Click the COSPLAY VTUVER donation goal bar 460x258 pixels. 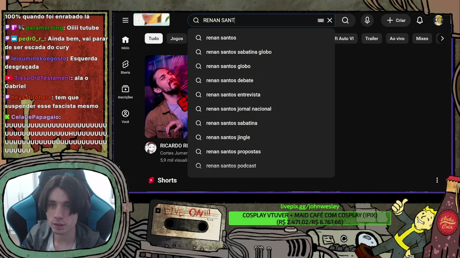point(310,219)
